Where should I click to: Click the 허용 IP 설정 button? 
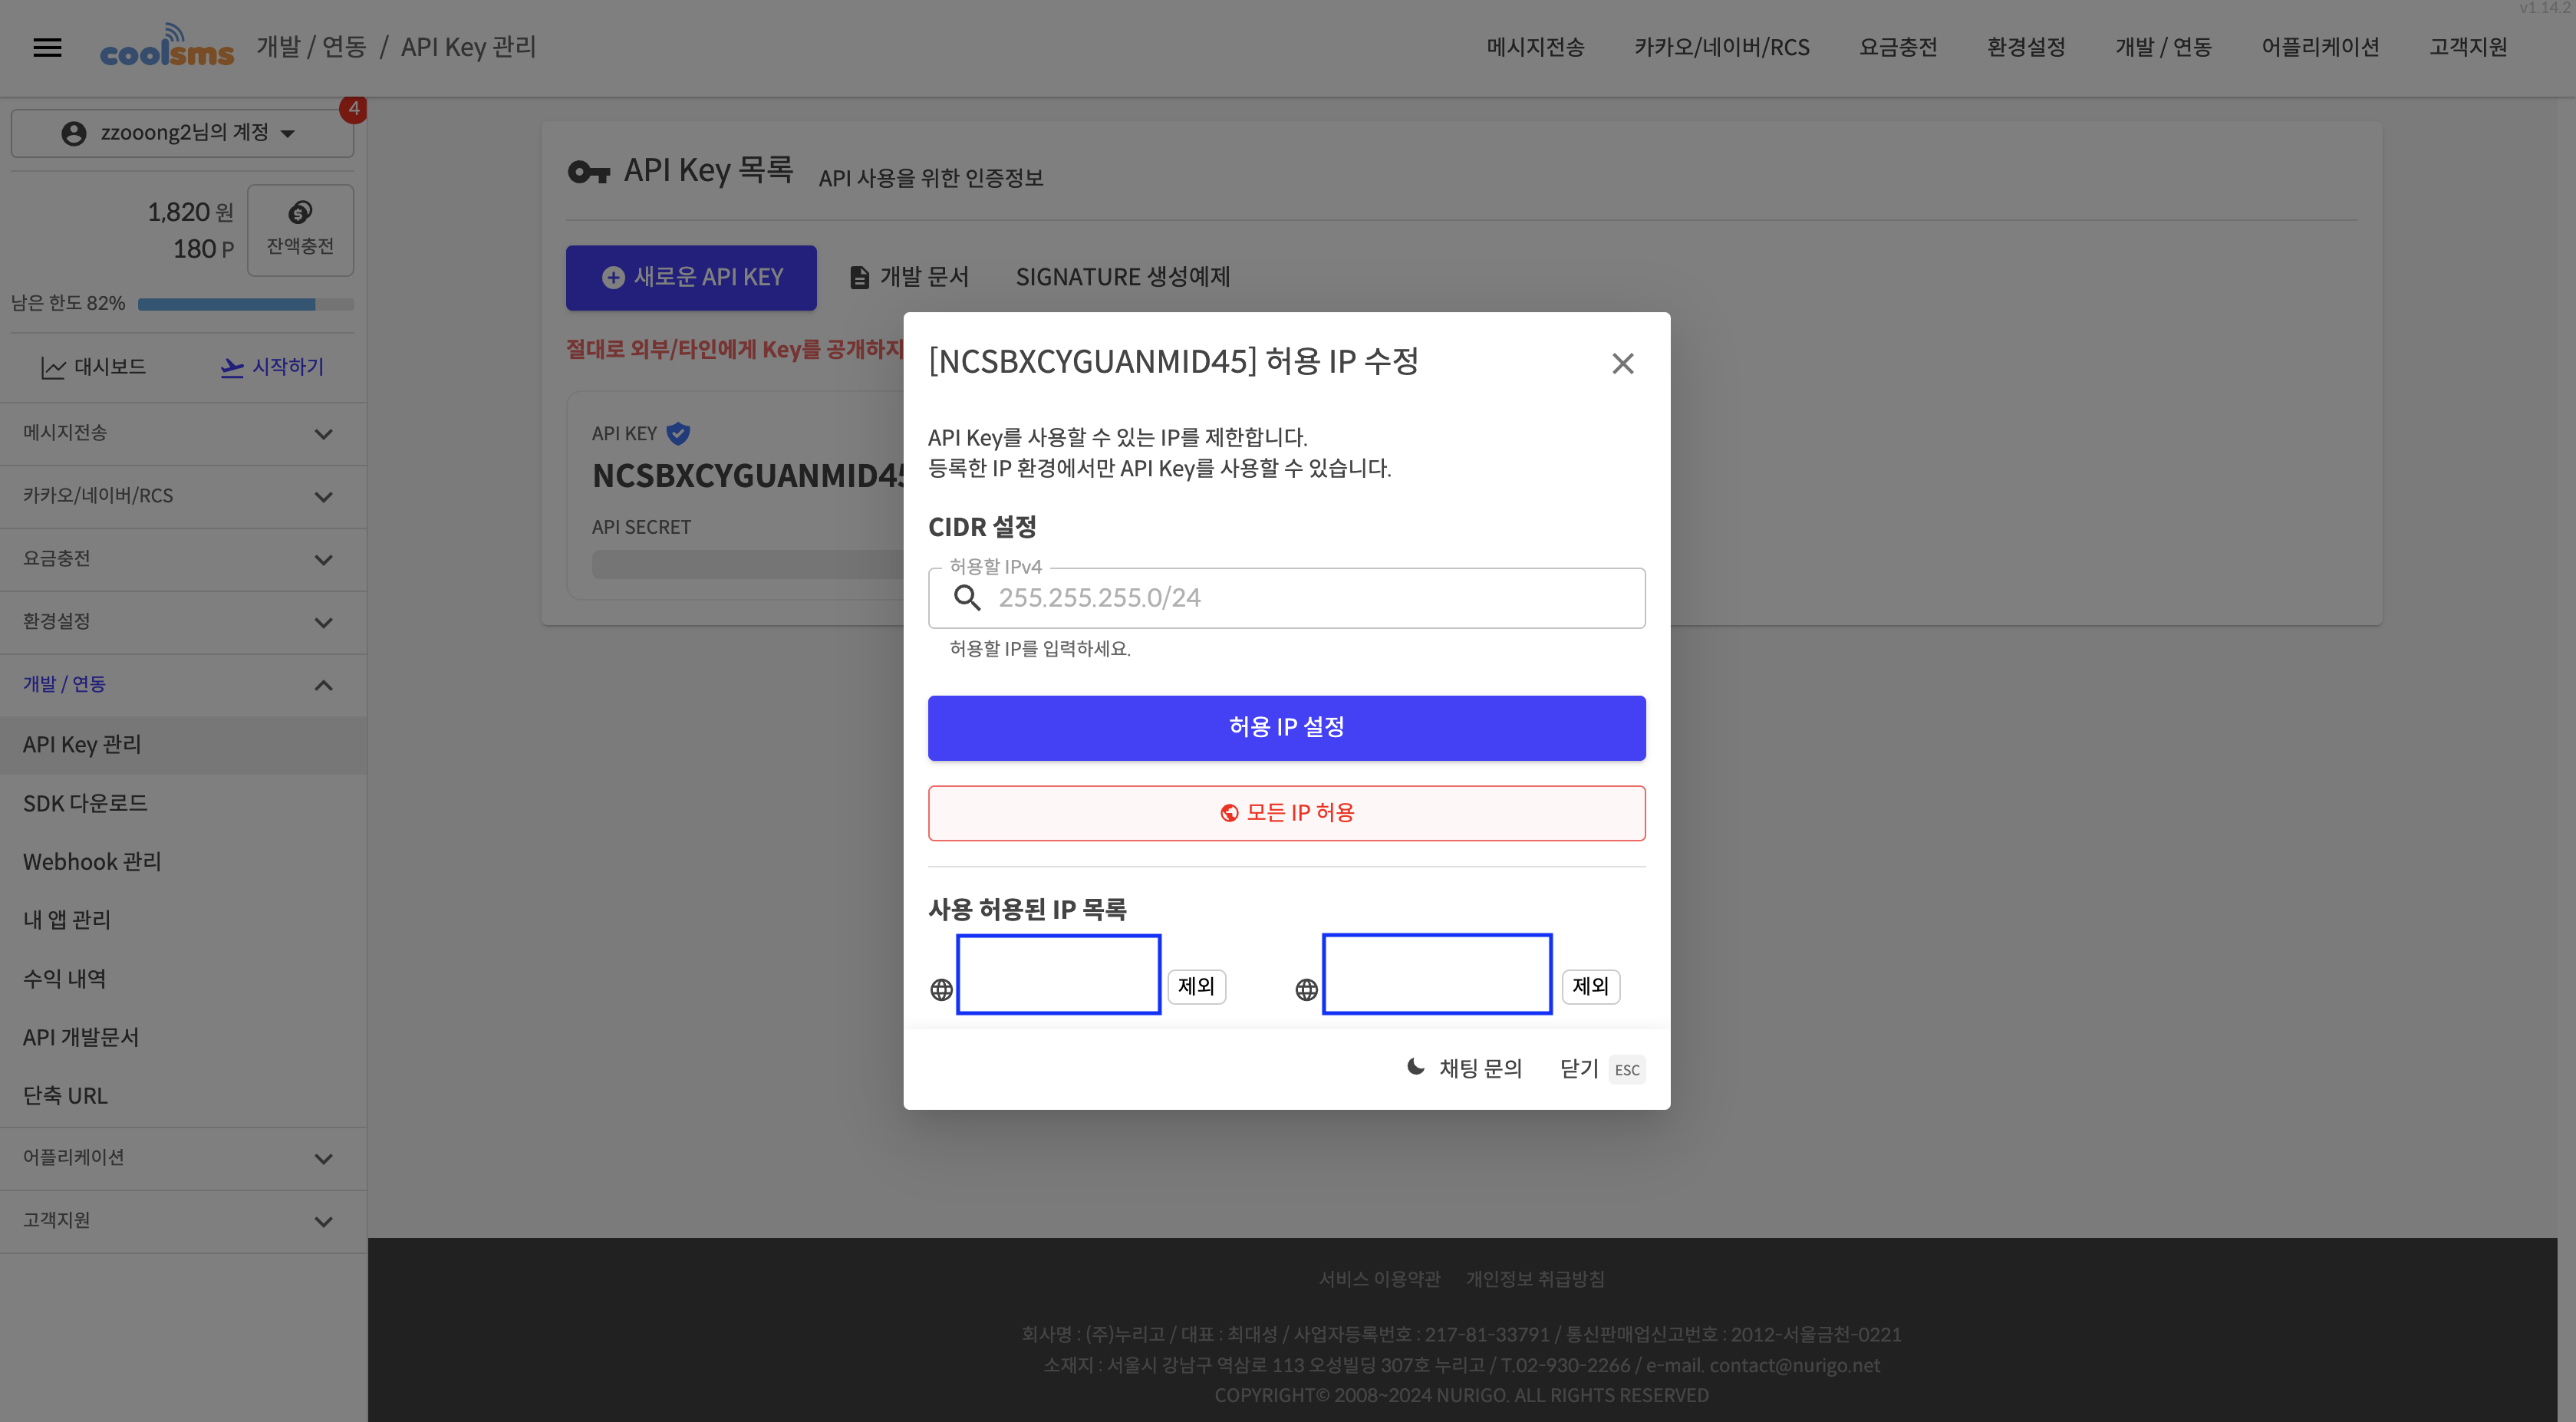click(1286, 727)
